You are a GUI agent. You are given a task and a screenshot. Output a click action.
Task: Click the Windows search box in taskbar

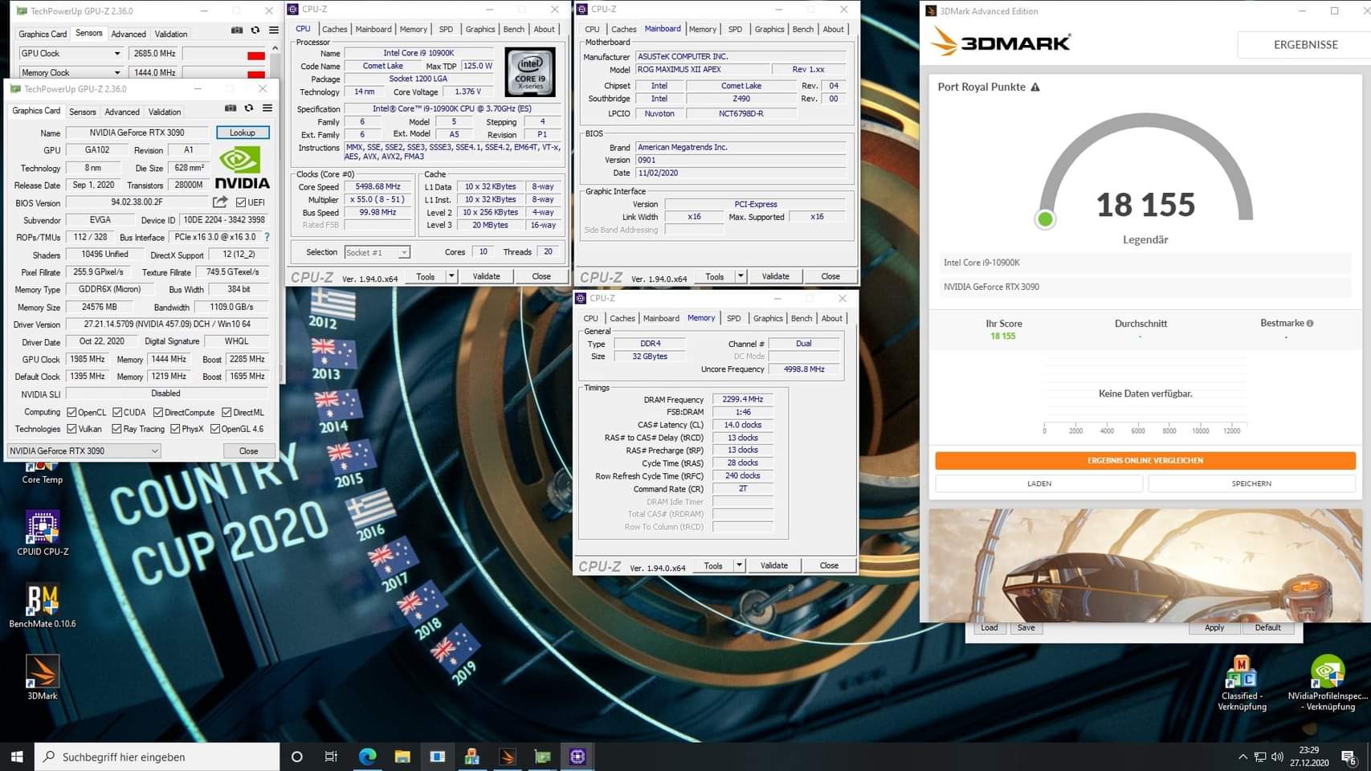click(158, 757)
